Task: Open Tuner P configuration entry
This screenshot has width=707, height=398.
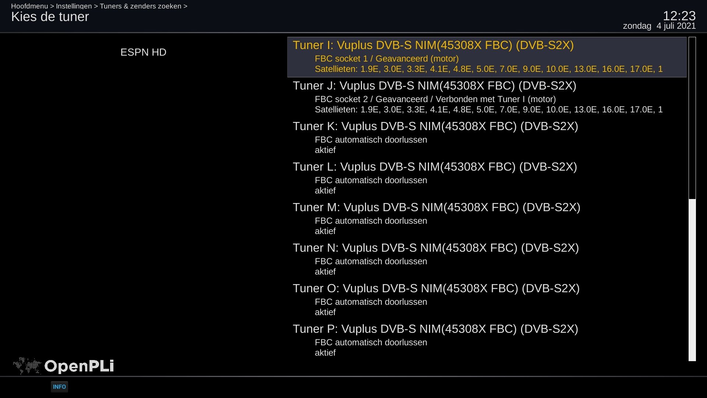Action: click(x=487, y=341)
